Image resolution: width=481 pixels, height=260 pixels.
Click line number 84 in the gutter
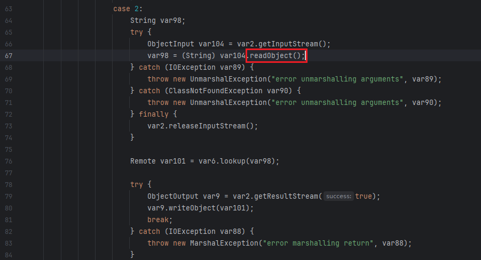point(9,255)
